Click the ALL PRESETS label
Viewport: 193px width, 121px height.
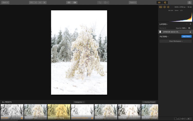(7, 102)
